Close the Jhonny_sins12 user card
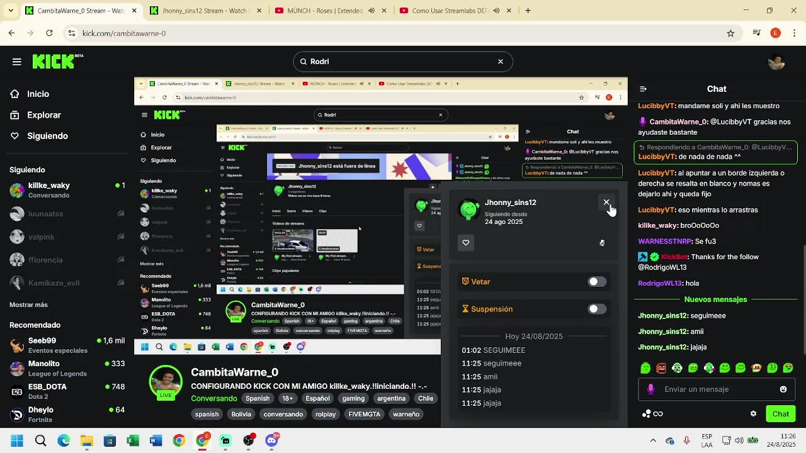 coord(606,202)
